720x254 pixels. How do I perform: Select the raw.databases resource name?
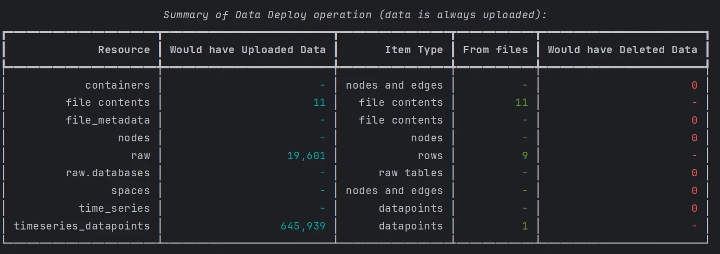pos(107,173)
